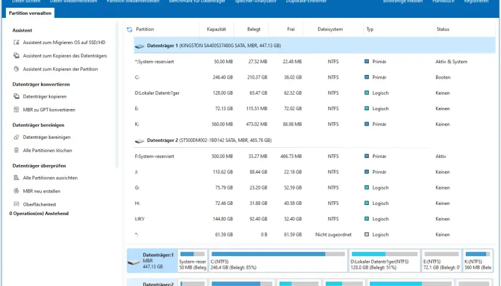Click the MBR zu GPT konvertieren icon
The width and height of the screenshot is (501, 286).
tap(16, 110)
